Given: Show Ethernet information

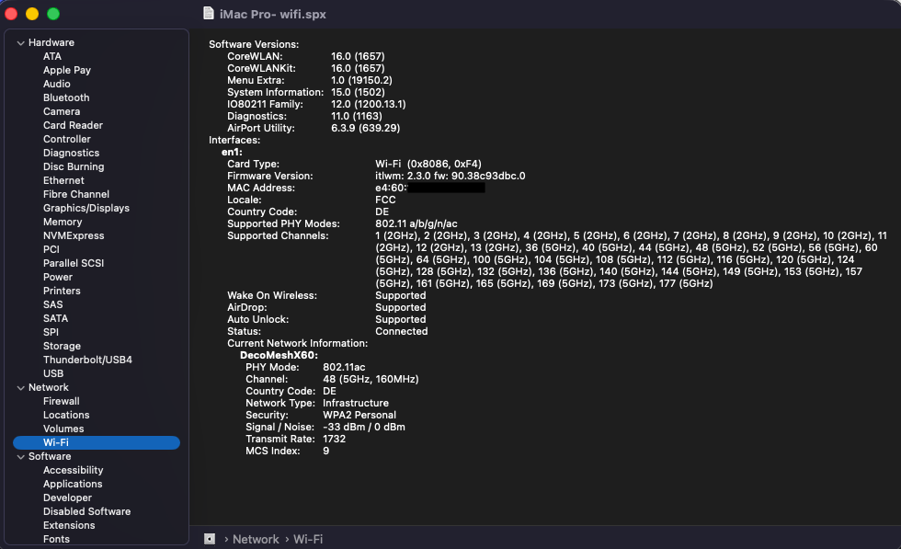Looking at the screenshot, I should 63,180.
